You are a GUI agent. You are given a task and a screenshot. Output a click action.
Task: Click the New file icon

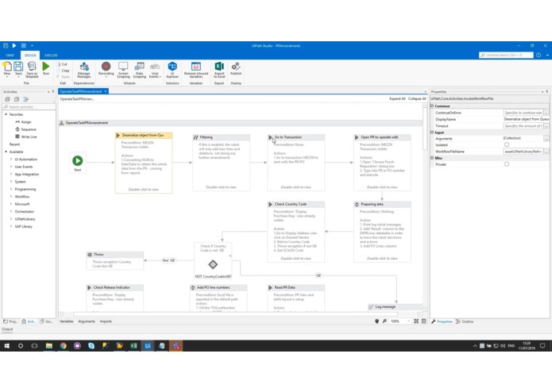pyautogui.click(x=7, y=68)
